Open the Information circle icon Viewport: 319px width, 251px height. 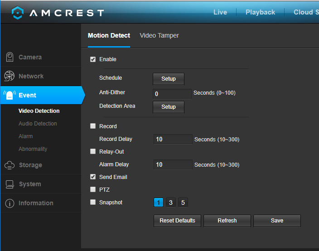click(10, 203)
